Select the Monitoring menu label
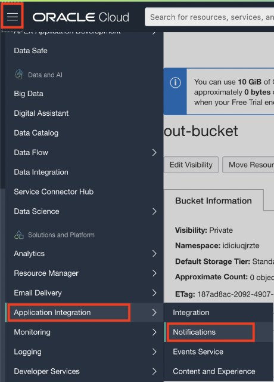The height and width of the screenshot is (382, 274). point(32,332)
